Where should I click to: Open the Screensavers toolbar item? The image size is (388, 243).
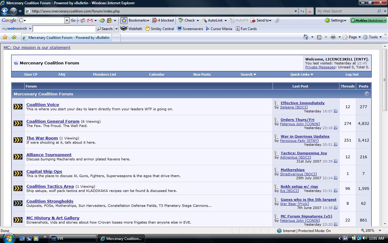[x=190, y=29]
